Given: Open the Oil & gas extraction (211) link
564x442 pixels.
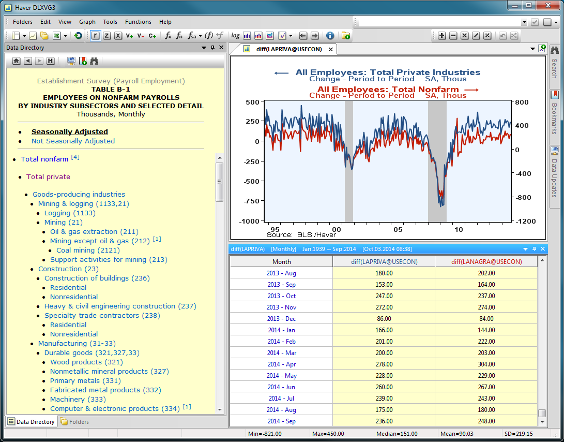Looking at the screenshot, I should point(94,232).
